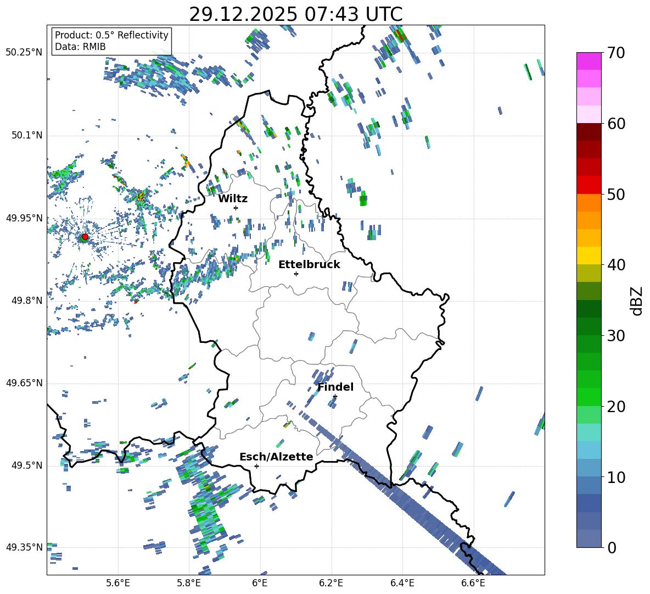This screenshot has height=594, width=650.
Task: Click the longitude label 5.6°E
Action: pos(118,583)
